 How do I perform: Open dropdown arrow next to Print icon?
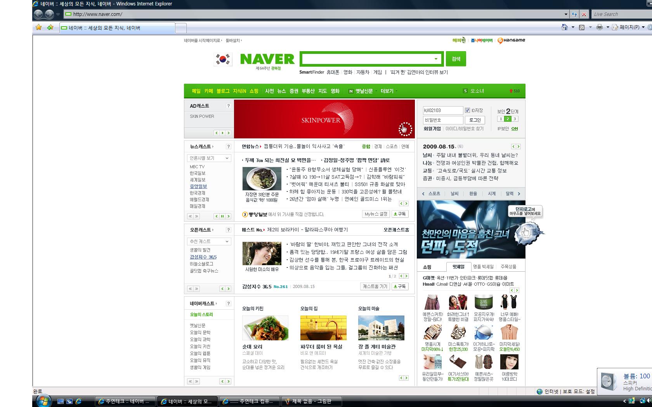(x=608, y=27)
